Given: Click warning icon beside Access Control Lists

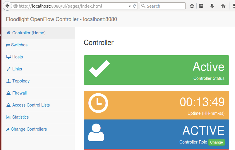Looking at the screenshot, I should (x=8, y=105).
